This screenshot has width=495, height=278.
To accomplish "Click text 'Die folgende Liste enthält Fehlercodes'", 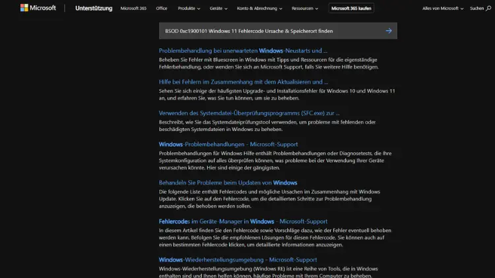I will pyautogui.click(x=203, y=192).
